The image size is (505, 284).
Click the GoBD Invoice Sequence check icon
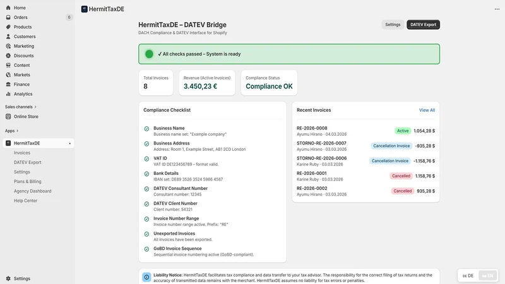pos(146,249)
